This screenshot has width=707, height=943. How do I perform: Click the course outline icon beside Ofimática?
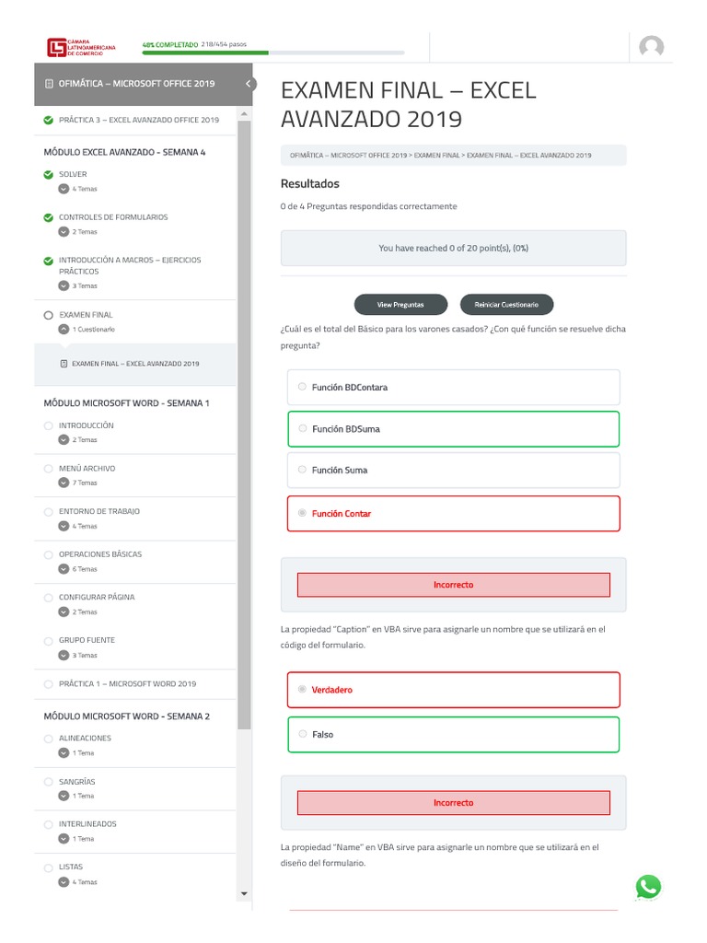(x=49, y=84)
